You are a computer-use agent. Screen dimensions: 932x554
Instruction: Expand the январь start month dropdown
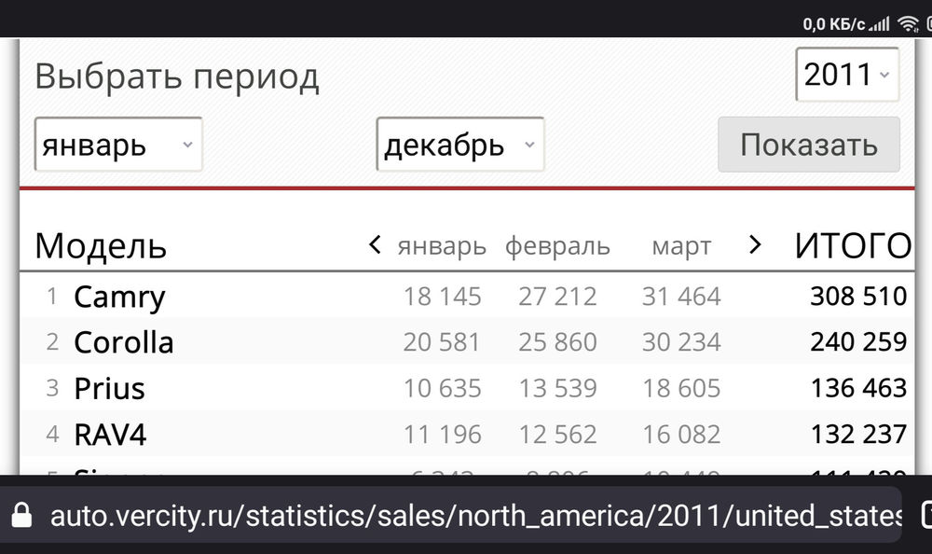[x=118, y=145]
